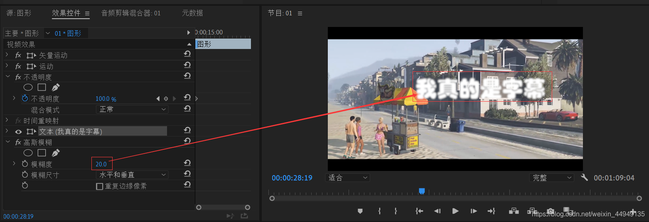Create rectangle mask under 高斯模糊

[42, 153]
